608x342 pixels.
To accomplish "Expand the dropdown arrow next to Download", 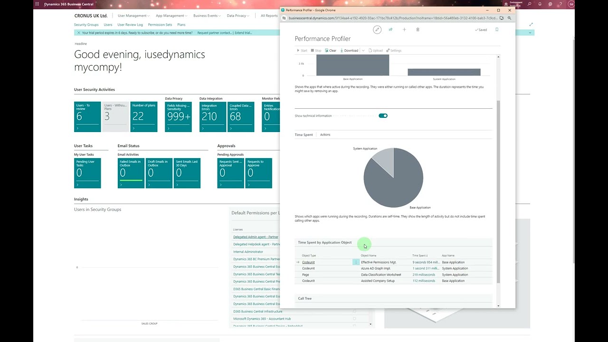I will click(x=363, y=50).
